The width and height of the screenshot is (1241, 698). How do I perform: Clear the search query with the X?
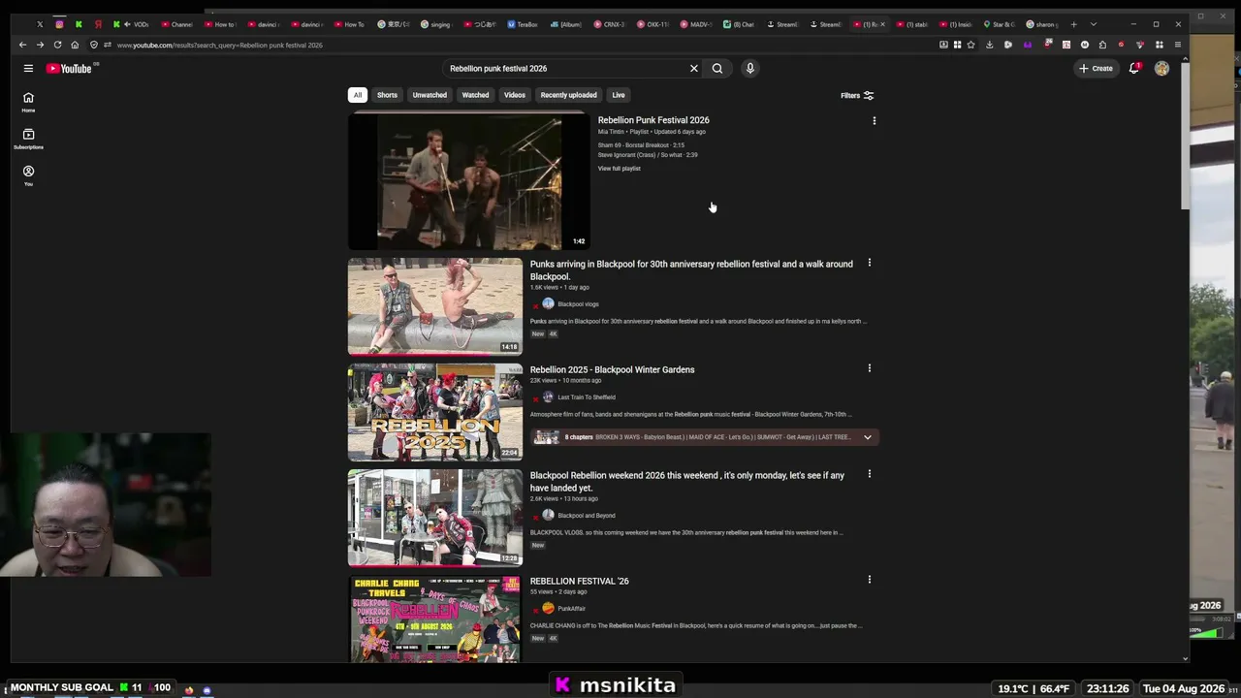click(693, 68)
